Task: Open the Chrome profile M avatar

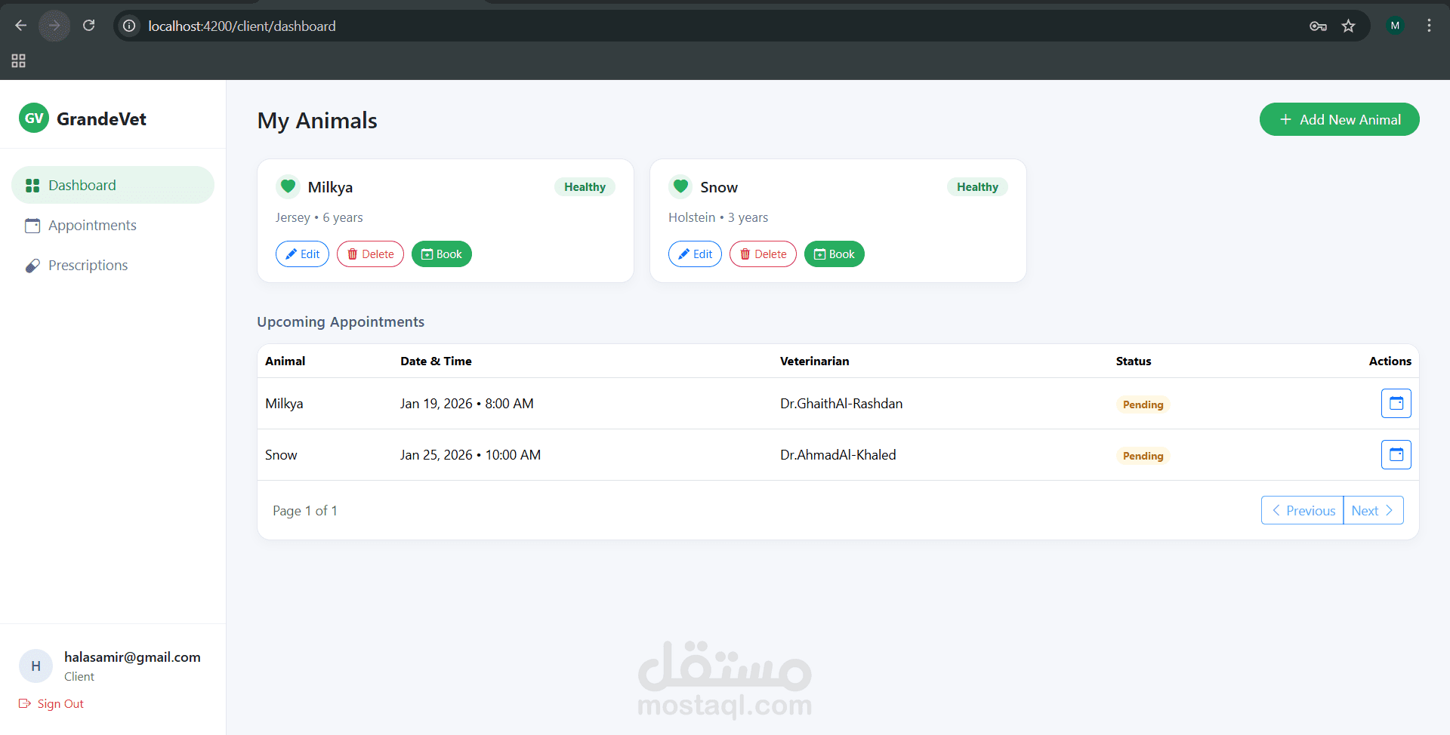Action: (1395, 26)
